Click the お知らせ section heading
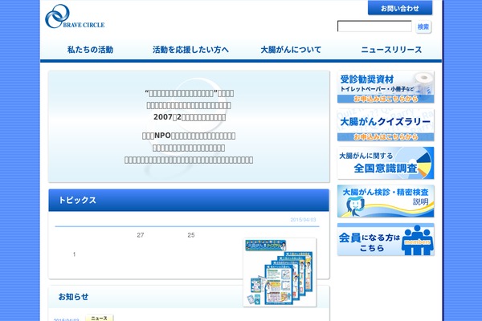The height and width of the screenshot is (321, 482). pos(73,297)
